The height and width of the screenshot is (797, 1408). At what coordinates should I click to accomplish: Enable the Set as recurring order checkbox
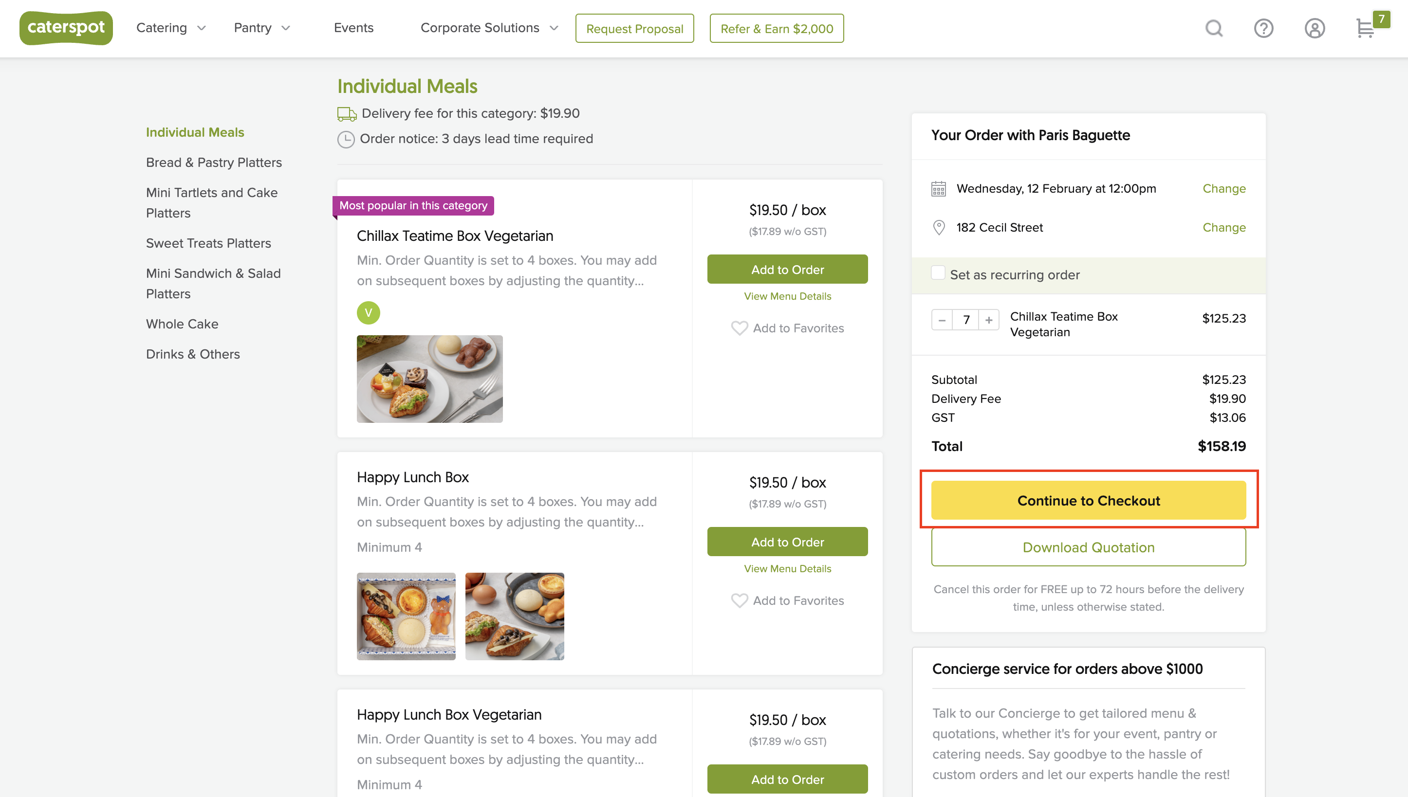938,272
